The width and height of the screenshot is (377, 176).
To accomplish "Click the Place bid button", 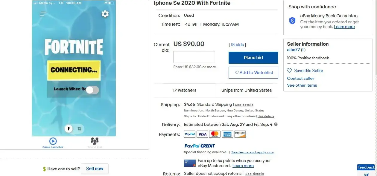I will (x=253, y=58).
